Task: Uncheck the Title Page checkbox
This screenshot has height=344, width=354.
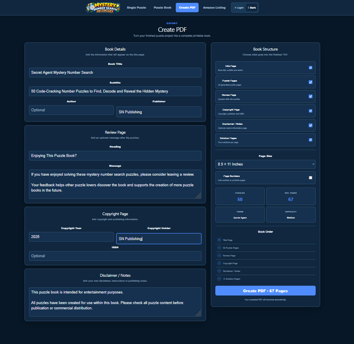Action: (x=310, y=68)
